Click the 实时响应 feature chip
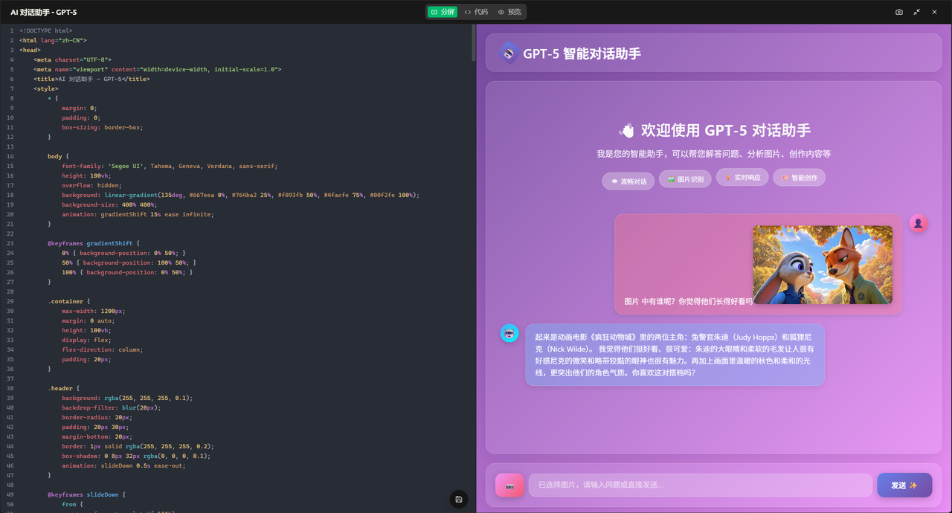 click(742, 178)
